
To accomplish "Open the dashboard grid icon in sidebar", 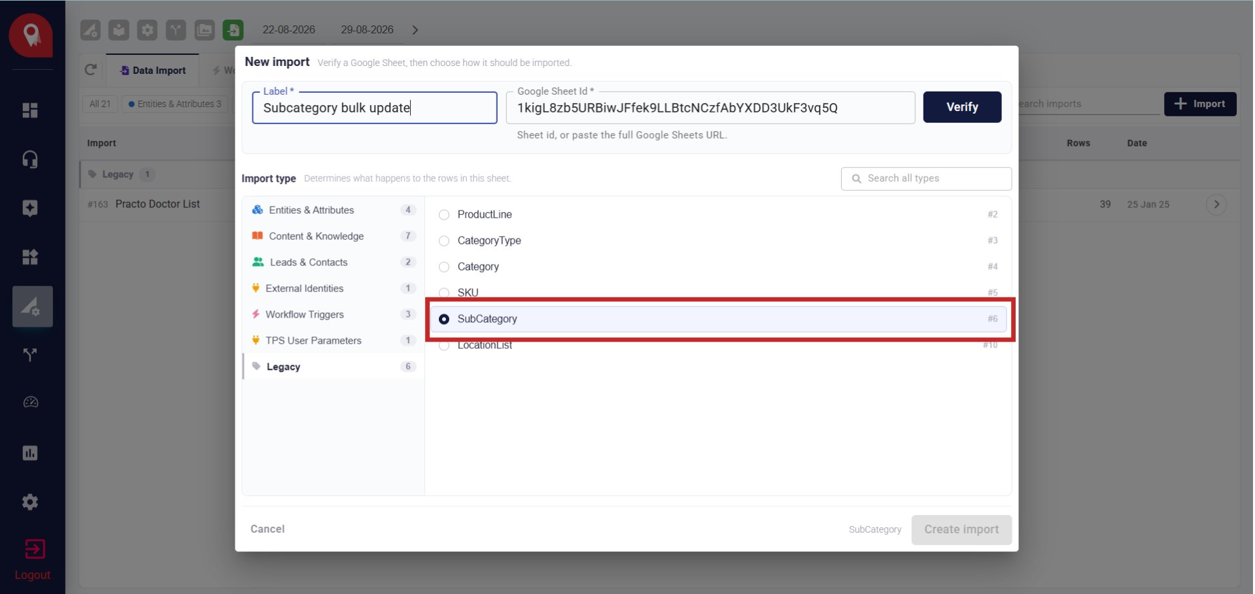I will pos(30,110).
